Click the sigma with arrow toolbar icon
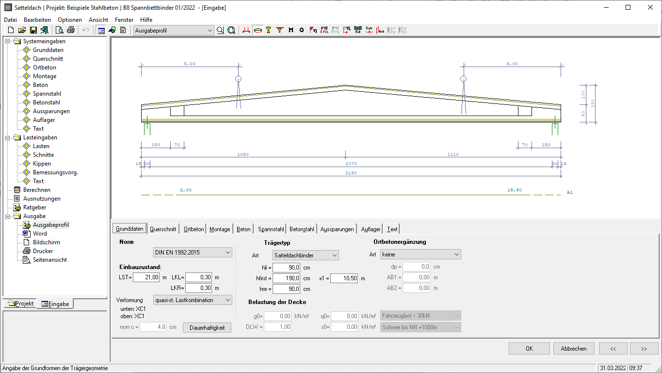 347,30
